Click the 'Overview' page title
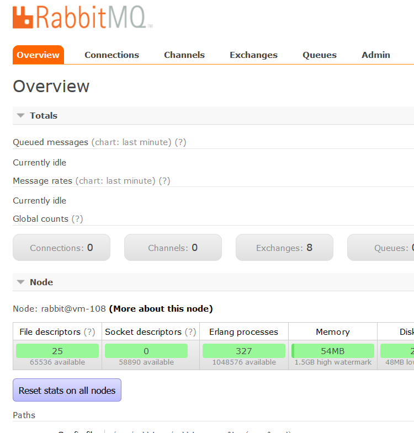The image size is (414, 433). click(x=51, y=86)
